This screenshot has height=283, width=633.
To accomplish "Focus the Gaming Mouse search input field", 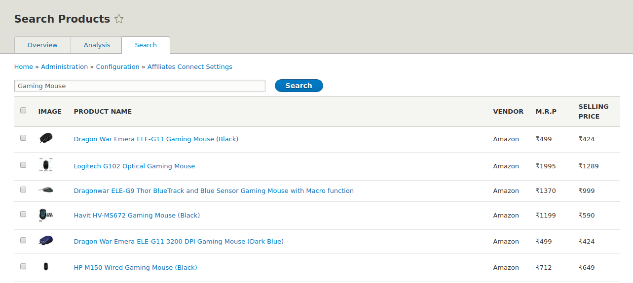I will [140, 86].
